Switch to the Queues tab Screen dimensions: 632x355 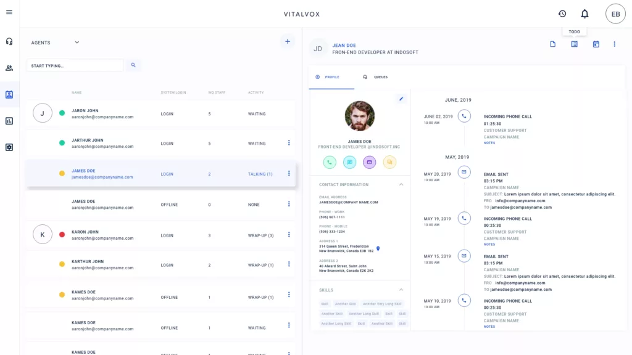(x=376, y=77)
